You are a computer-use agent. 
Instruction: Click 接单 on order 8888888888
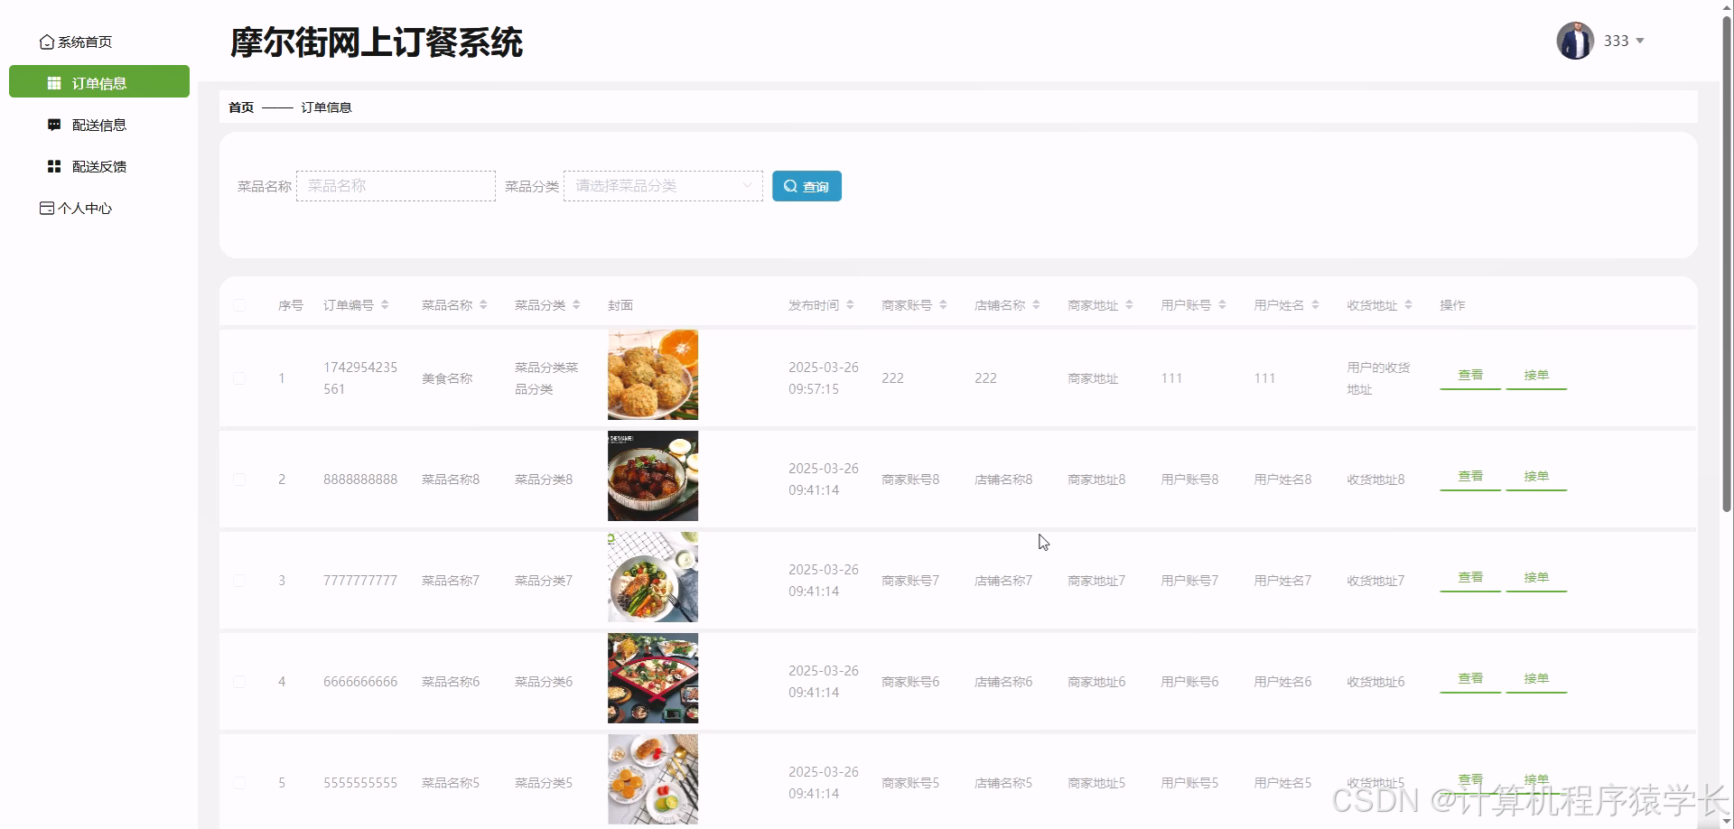point(1535,476)
